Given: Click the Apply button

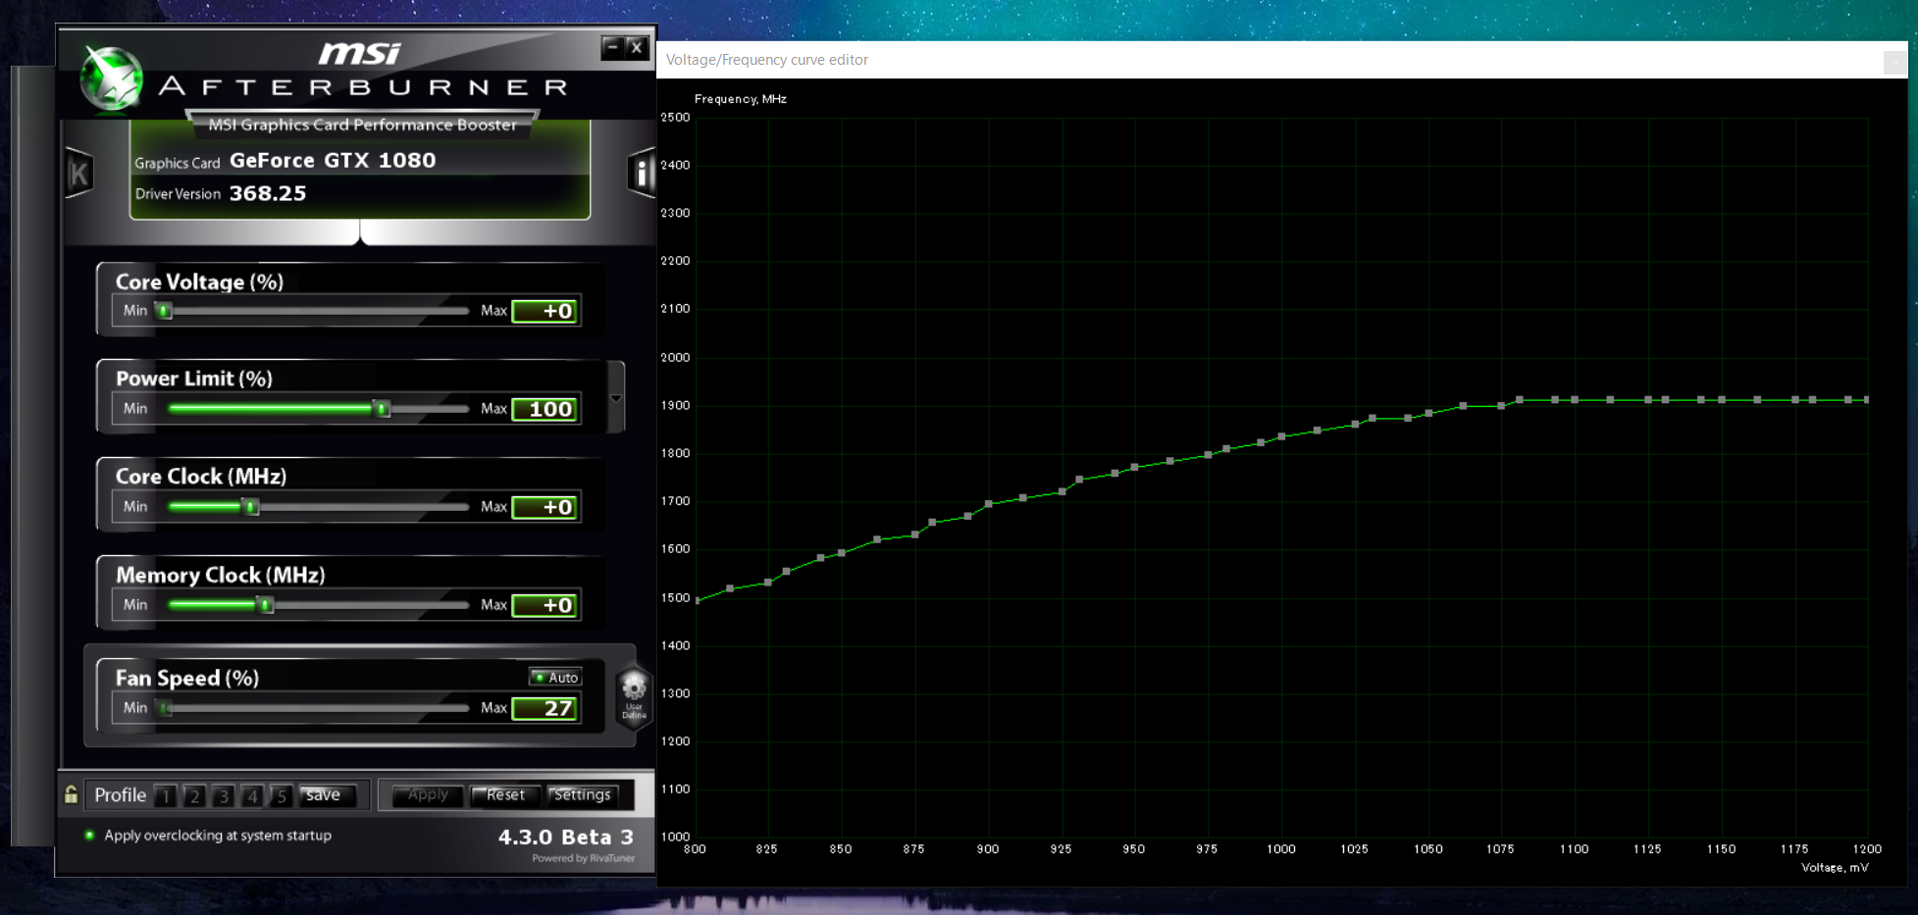Looking at the screenshot, I should click(428, 794).
